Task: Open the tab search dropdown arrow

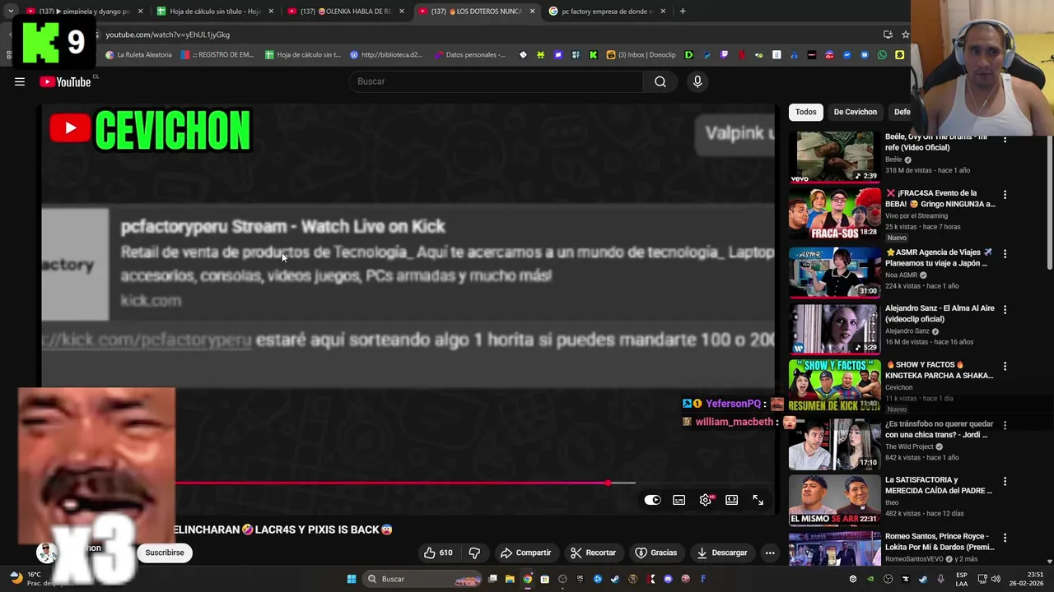Action: pyautogui.click(x=10, y=12)
